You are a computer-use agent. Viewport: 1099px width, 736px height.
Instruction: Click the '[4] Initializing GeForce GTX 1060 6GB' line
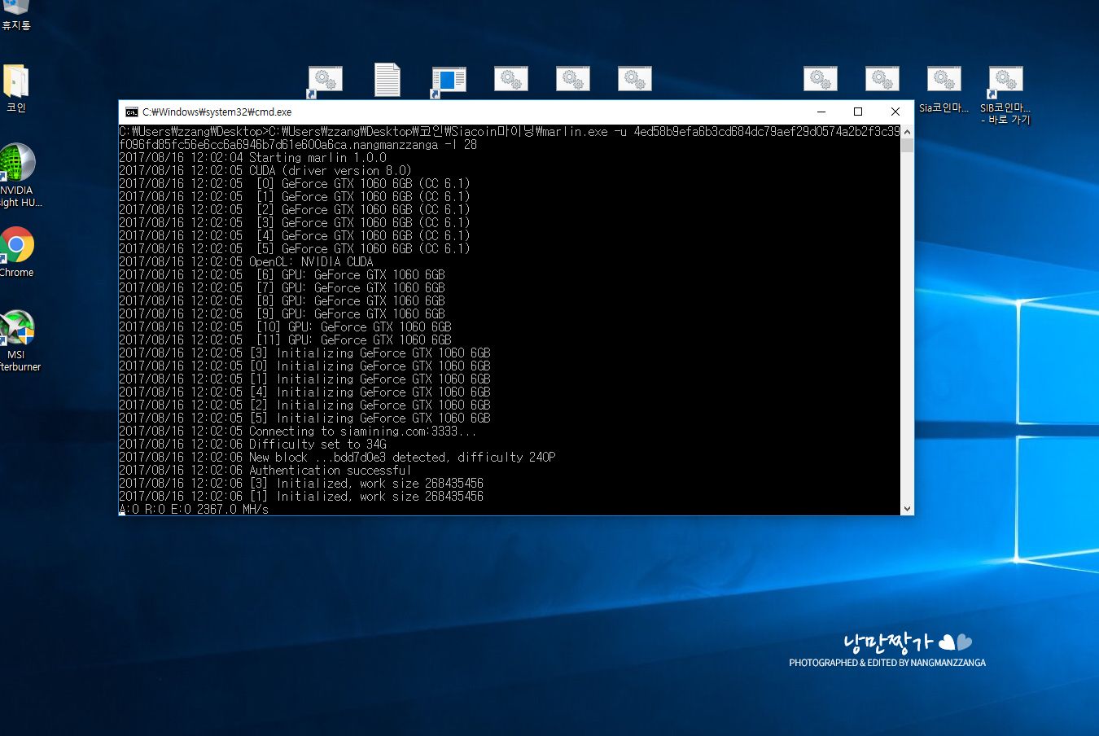click(x=304, y=392)
